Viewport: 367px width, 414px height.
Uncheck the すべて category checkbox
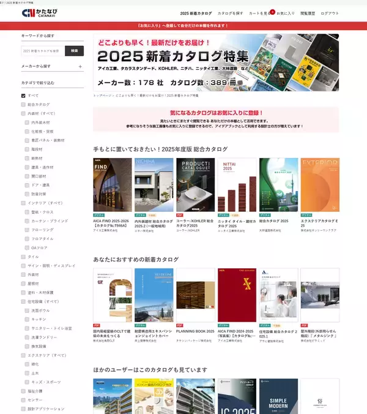23,96
